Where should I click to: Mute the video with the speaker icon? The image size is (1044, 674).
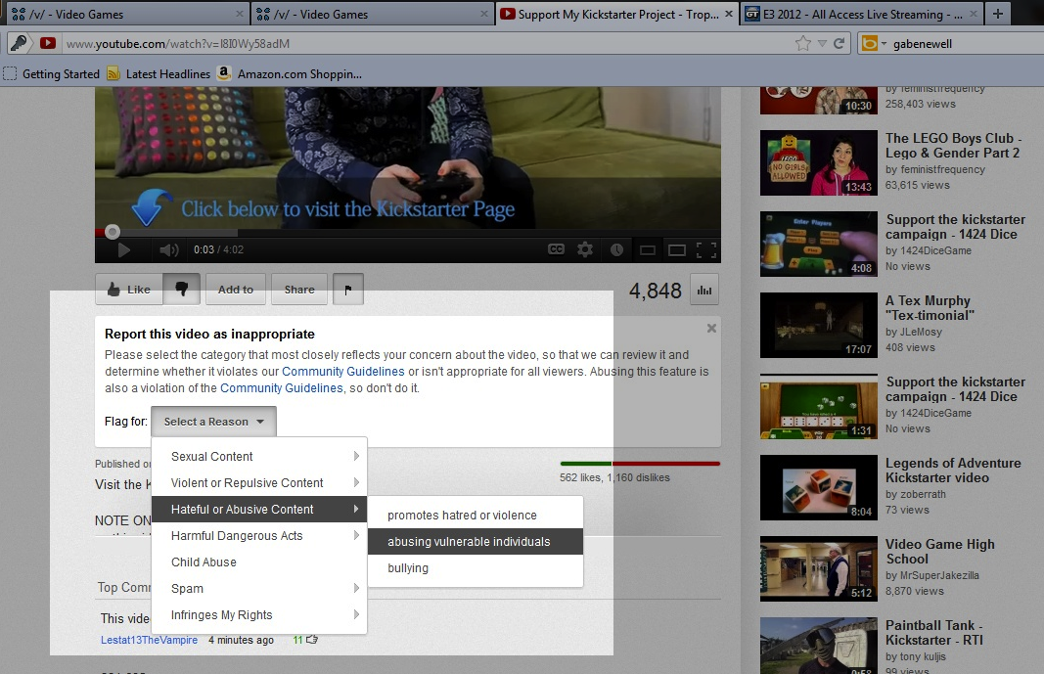pyautogui.click(x=168, y=249)
